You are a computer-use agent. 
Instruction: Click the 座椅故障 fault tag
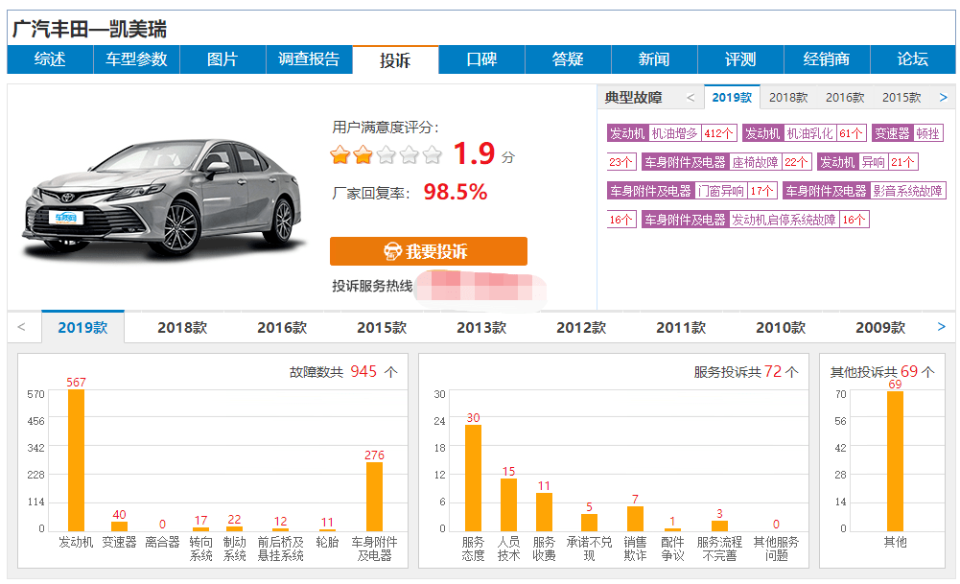click(755, 162)
